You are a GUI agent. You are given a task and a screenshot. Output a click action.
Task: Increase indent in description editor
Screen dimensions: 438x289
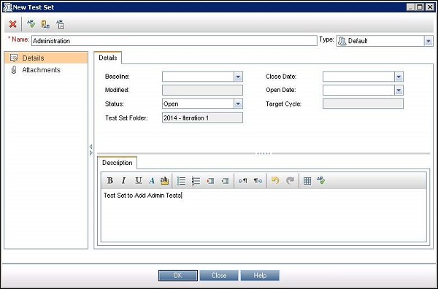[210, 181]
